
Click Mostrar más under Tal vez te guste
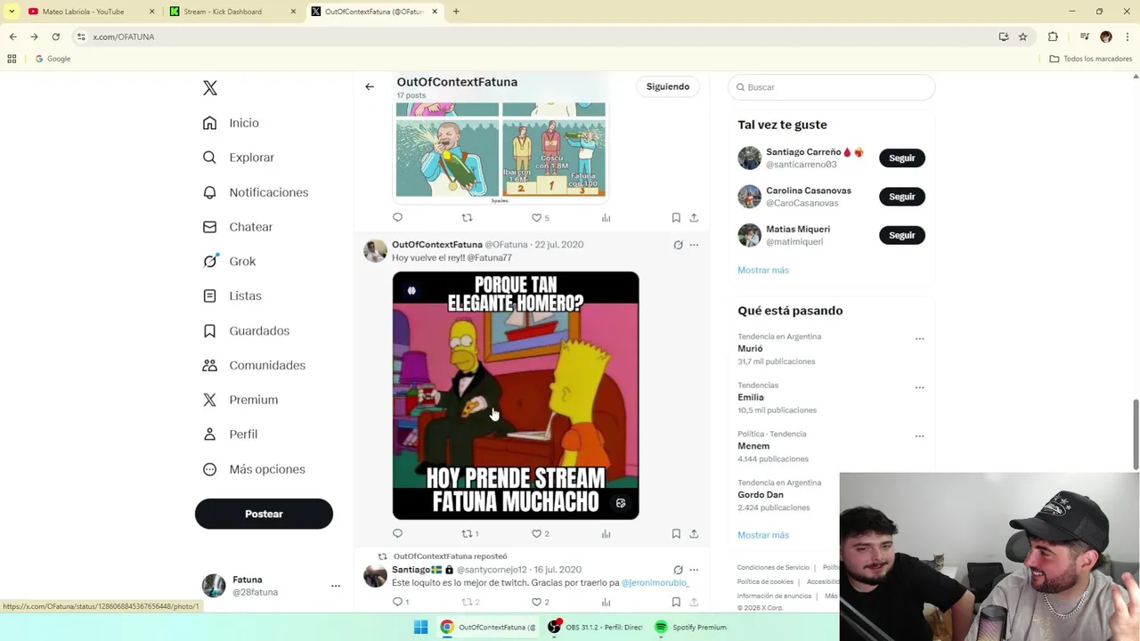[x=763, y=270]
